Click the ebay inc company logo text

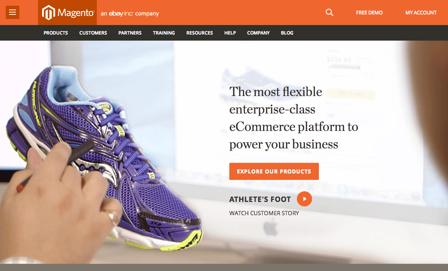pyautogui.click(x=130, y=13)
